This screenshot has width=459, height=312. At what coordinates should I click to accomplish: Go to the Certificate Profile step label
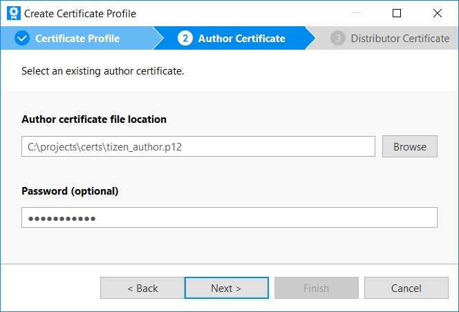point(77,39)
